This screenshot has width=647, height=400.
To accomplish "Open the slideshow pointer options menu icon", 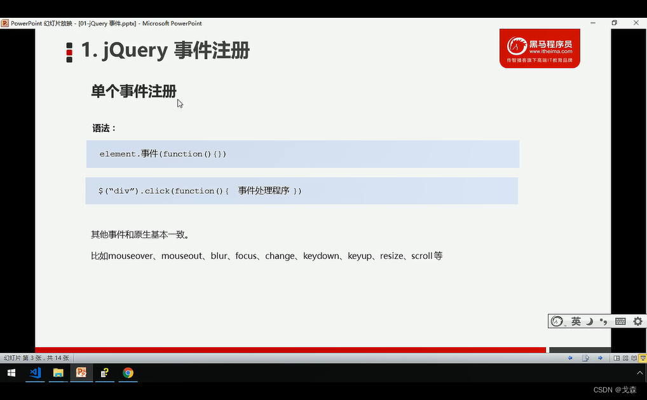I will coord(585,358).
